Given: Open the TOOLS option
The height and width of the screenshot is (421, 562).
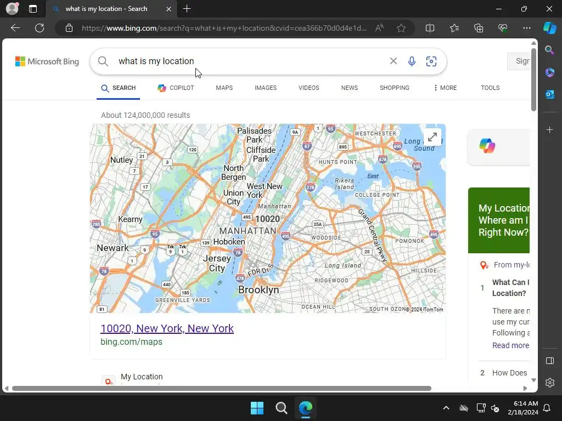Looking at the screenshot, I should 490,88.
